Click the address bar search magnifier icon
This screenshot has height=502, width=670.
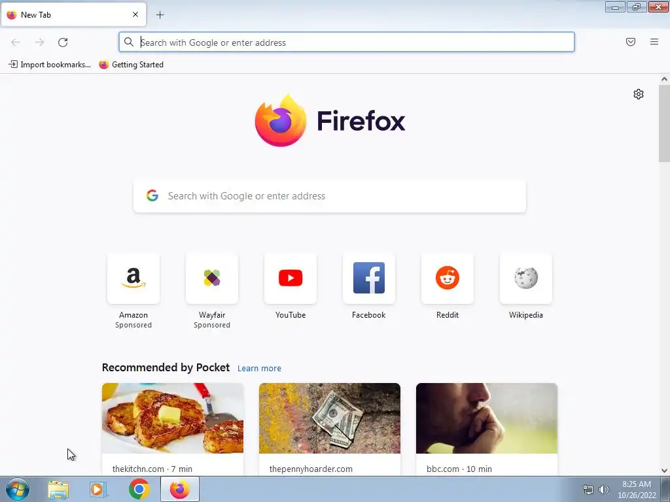[x=129, y=42]
